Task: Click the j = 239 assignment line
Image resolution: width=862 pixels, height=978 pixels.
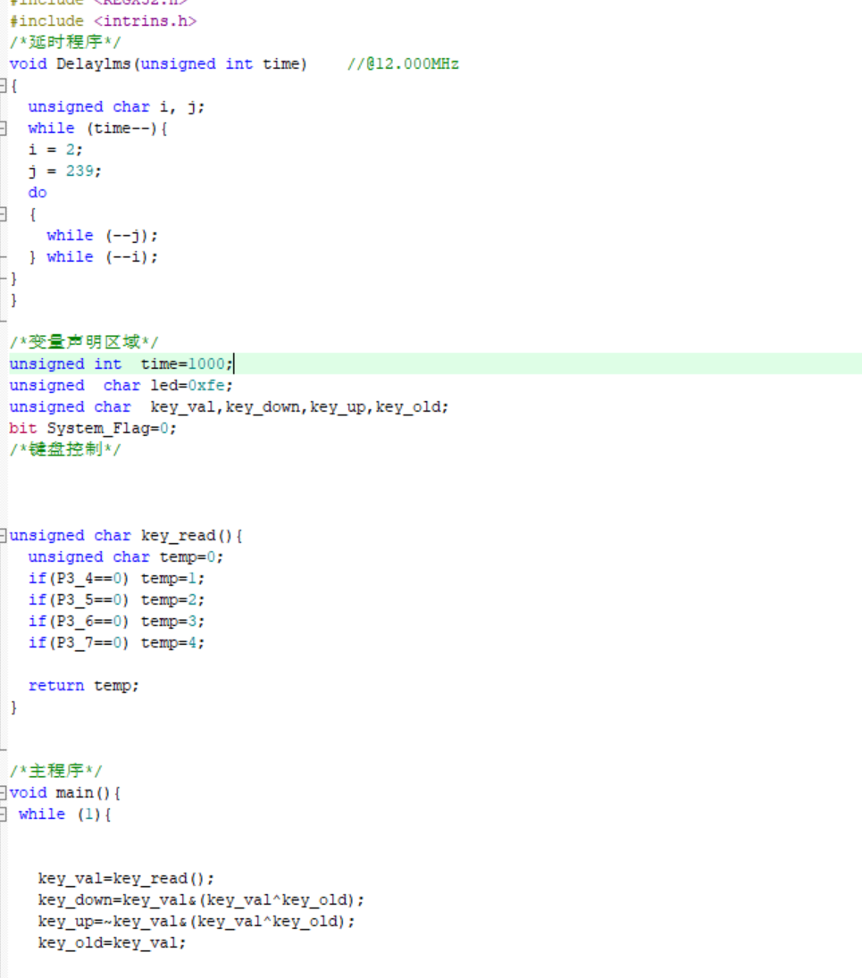Action: 64,171
